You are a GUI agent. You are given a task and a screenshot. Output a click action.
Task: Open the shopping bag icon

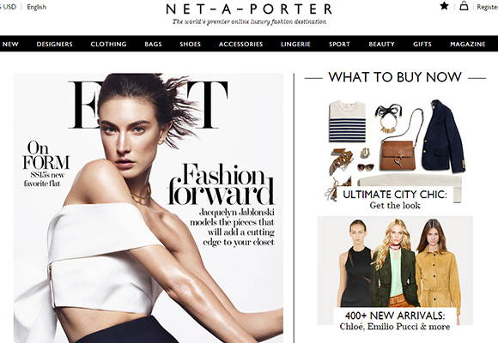[x=464, y=6]
